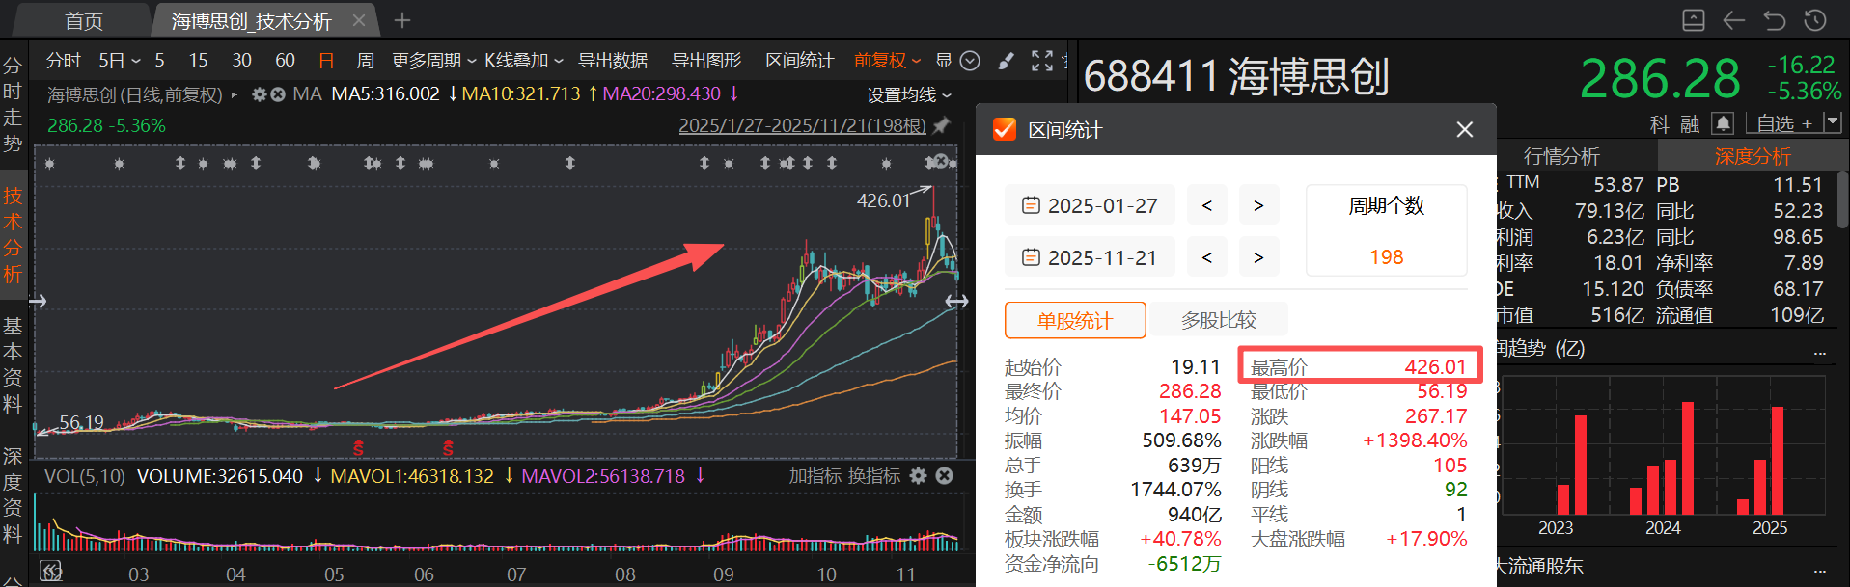Step start date backward with < button

1207,205
